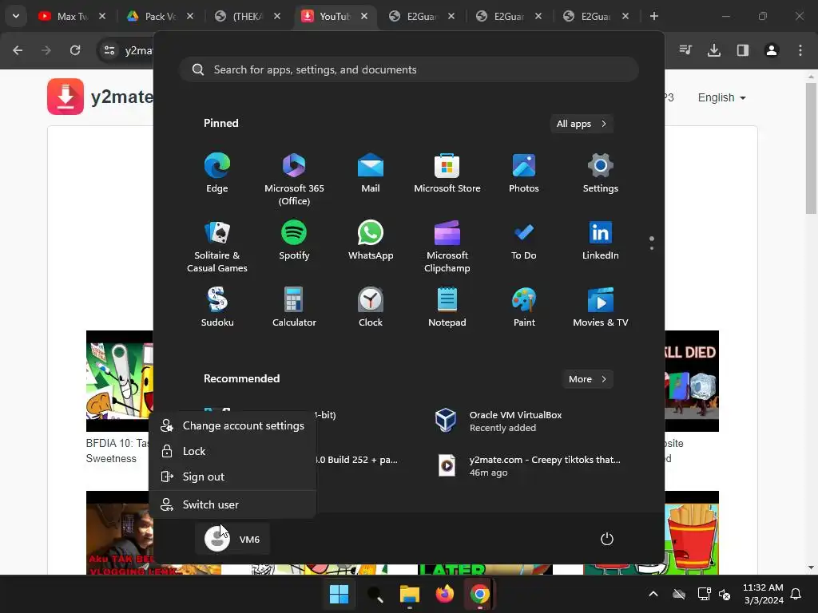This screenshot has height=613, width=818.
Task: Click the y2mate logo on the page
Action: click(x=100, y=97)
